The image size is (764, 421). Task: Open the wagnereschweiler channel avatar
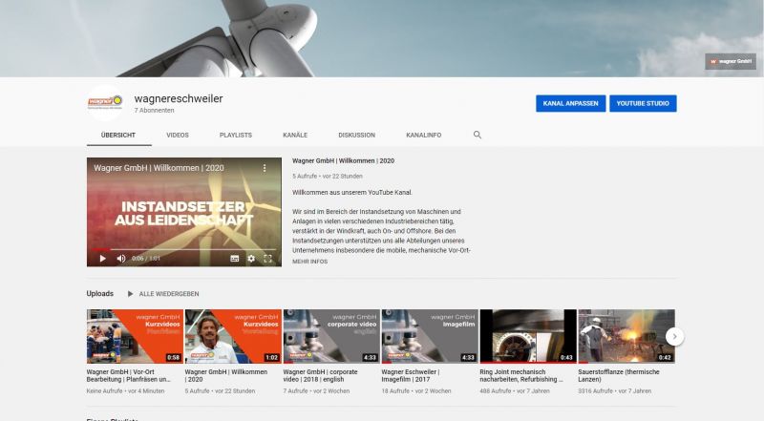(x=105, y=102)
